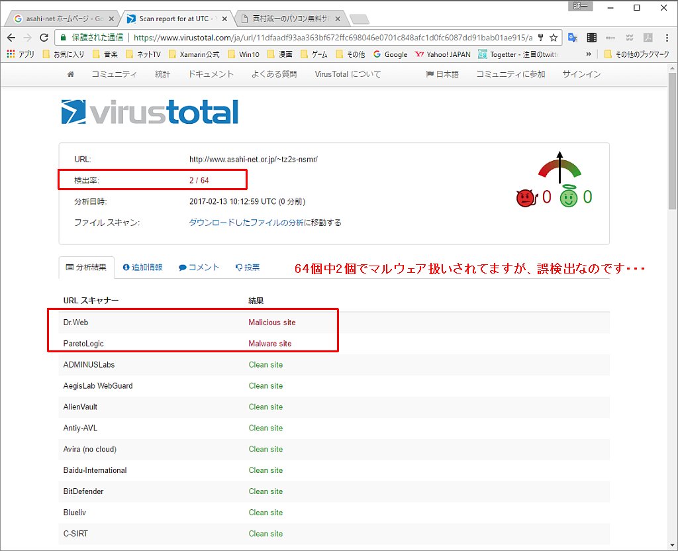
Task: Open the Togetter bookmark
Action: (518, 54)
